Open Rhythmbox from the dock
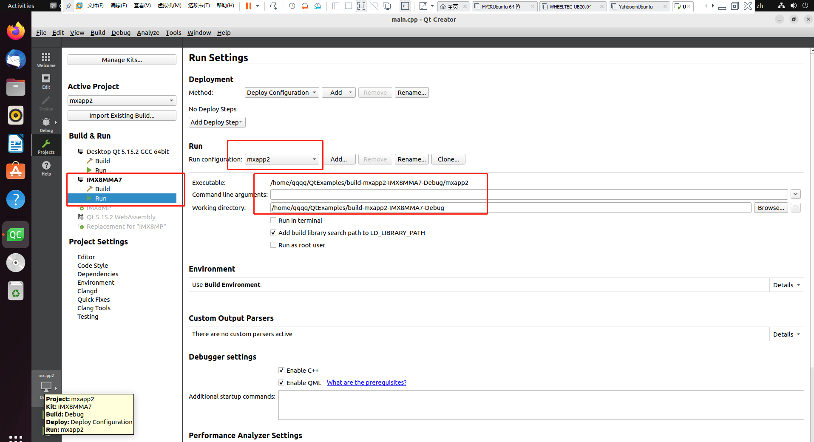Screen dimensions: 814x442 point(16,115)
